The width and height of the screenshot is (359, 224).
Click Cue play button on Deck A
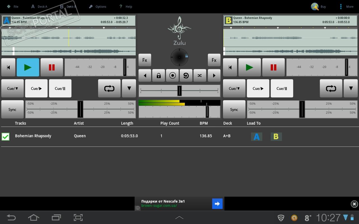coord(36,88)
